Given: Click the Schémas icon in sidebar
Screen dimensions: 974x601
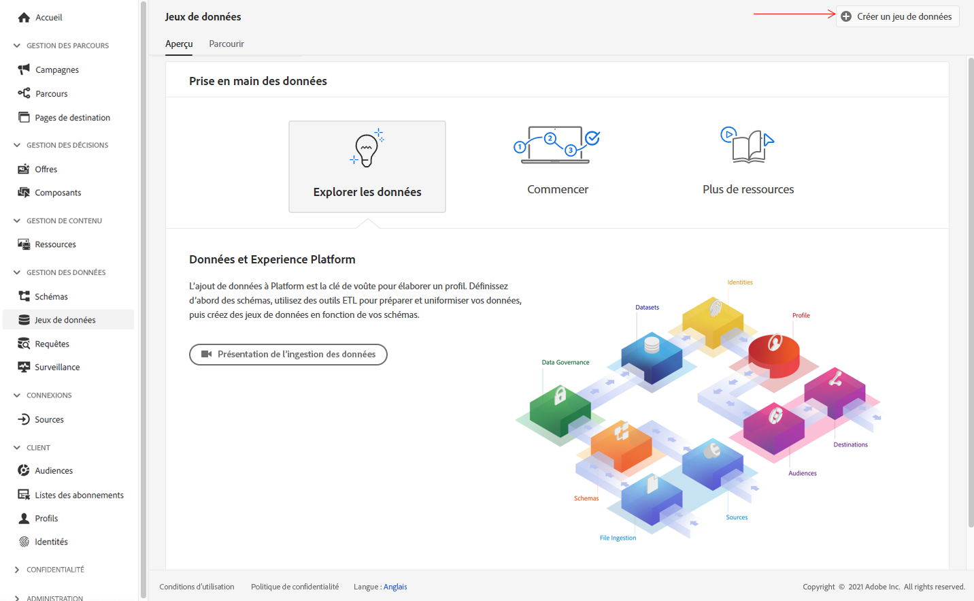Looking at the screenshot, I should click(24, 296).
